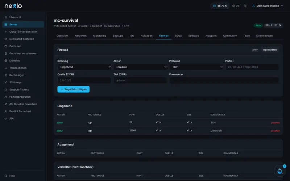Viewport: 290px width, 181px height.
Task: Delete the Minecraft rule via Löschen
Action: (x=275, y=131)
